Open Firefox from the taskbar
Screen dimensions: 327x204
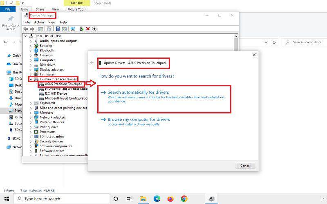pyautogui.click(x=170, y=199)
